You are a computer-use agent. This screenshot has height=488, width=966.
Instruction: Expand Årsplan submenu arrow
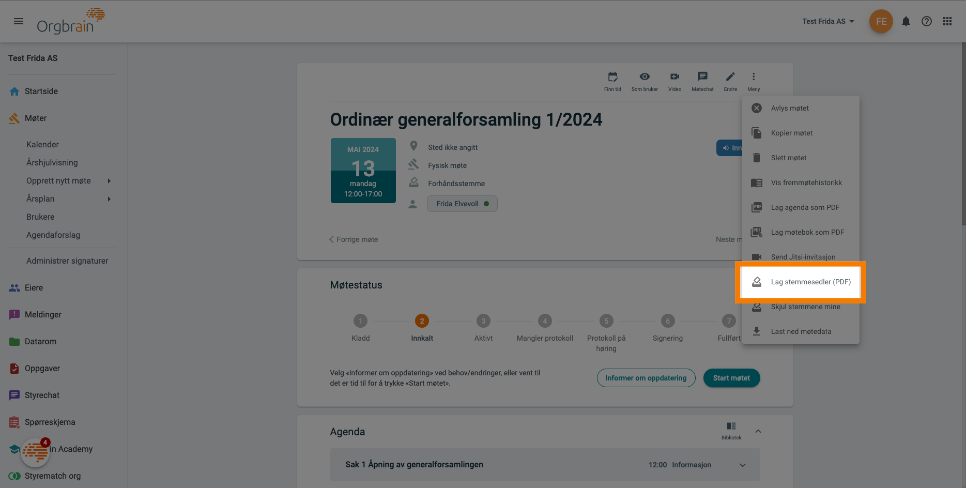pos(109,199)
